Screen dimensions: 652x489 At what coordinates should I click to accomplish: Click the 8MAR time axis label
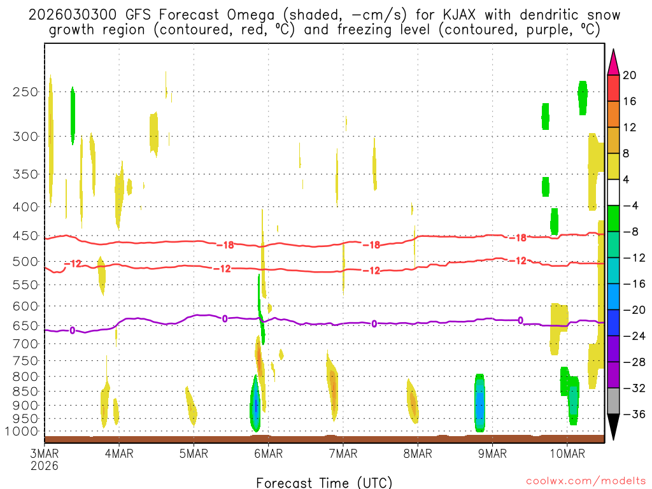pos(418,453)
